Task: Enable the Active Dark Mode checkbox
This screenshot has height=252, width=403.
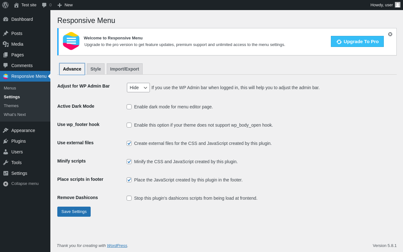Action: 129,107
